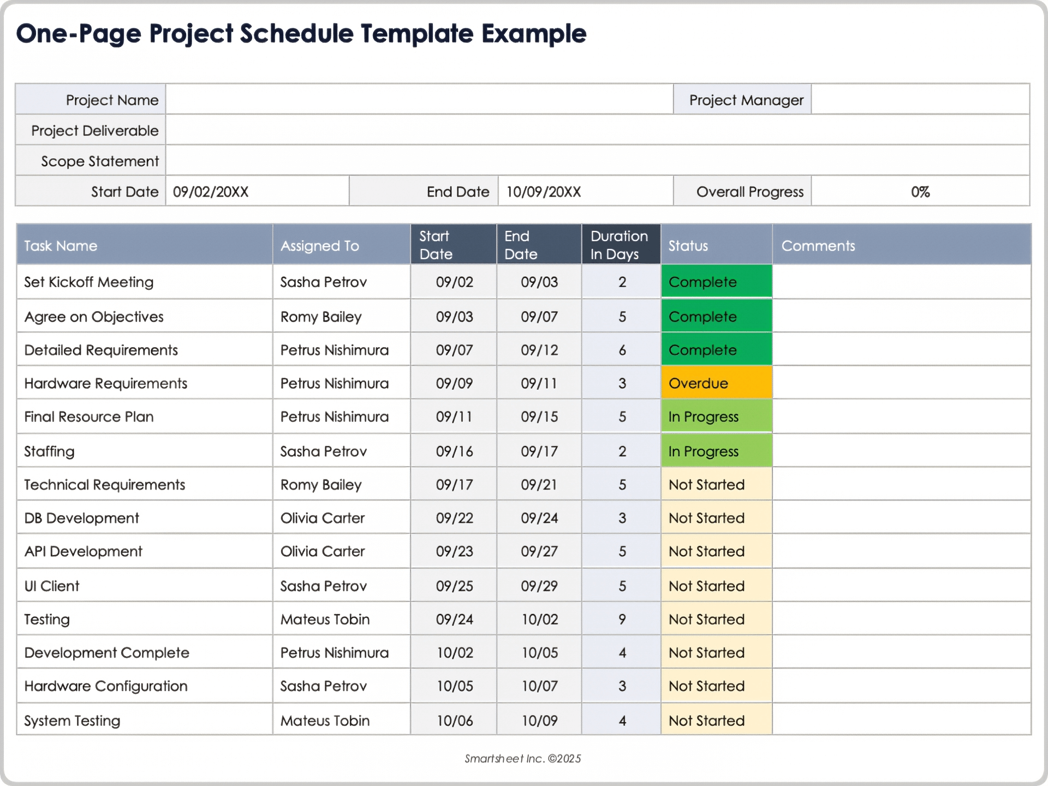Click the Project Name input field
1048x786 pixels.
pos(419,100)
